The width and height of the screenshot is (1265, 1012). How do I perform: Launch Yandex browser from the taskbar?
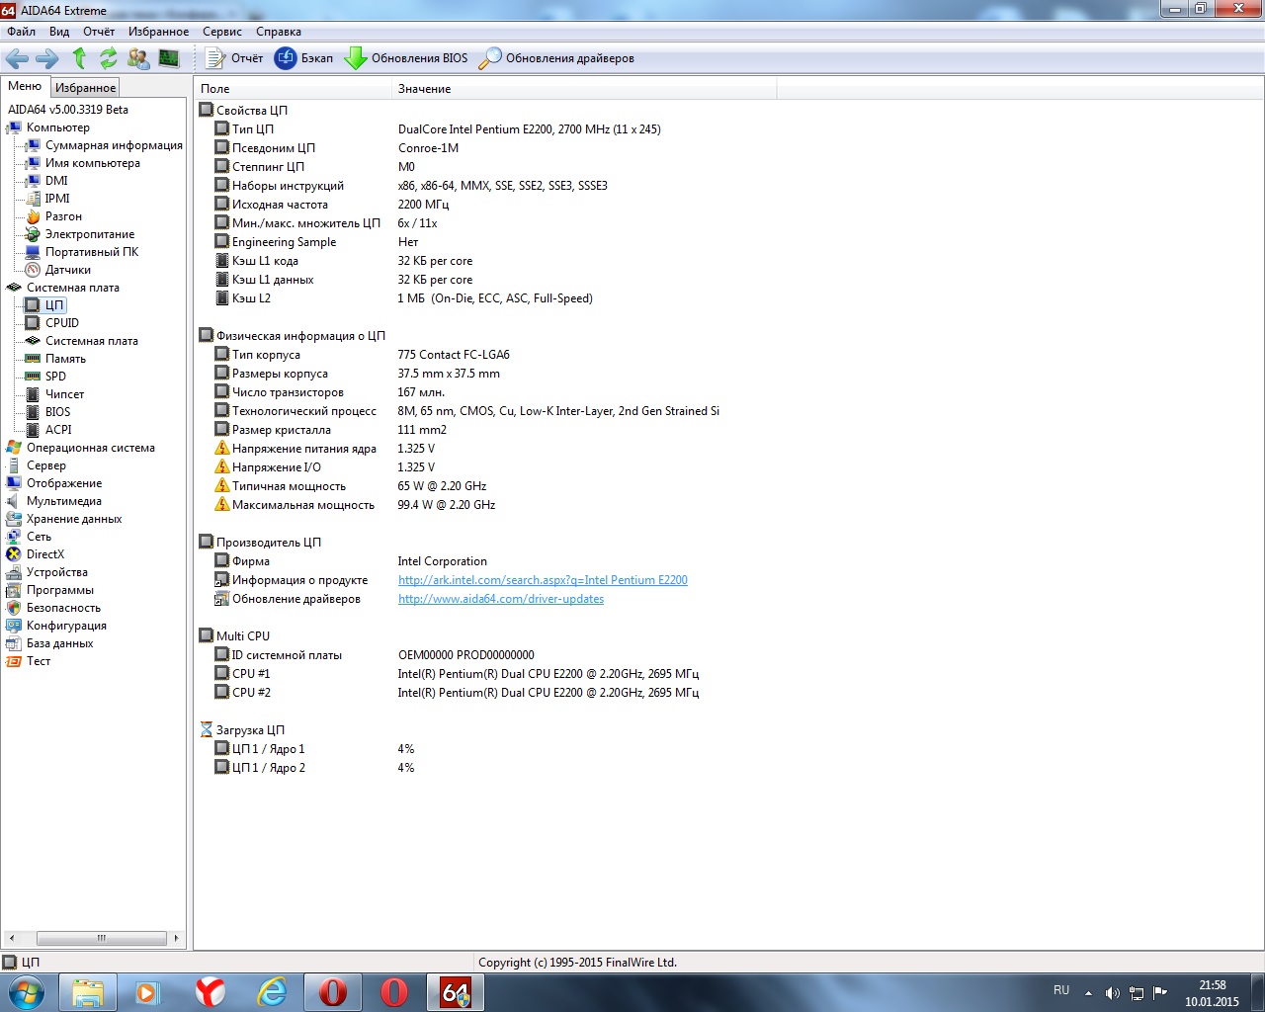point(211,991)
